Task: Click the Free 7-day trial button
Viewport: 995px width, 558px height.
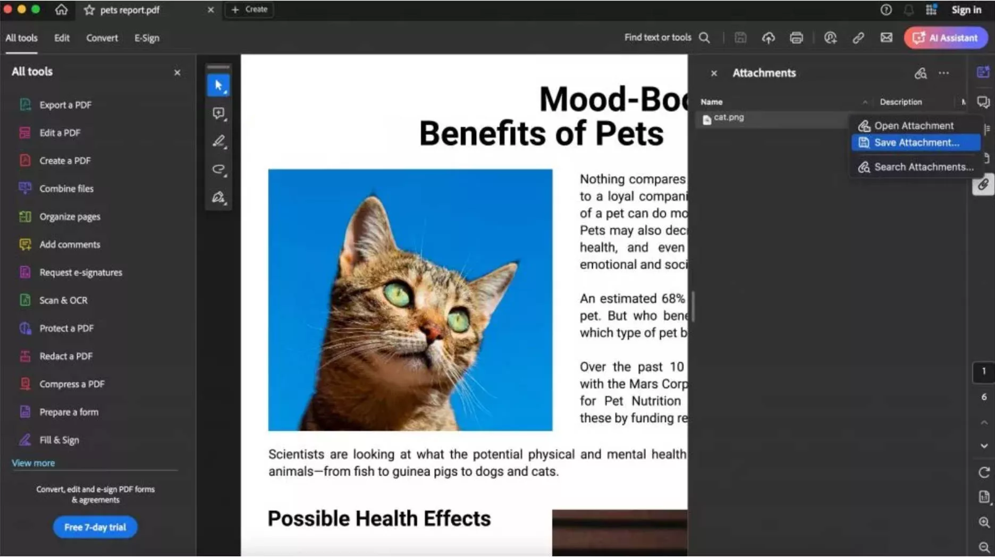Action: pyautogui.click(x=95, y=527)
